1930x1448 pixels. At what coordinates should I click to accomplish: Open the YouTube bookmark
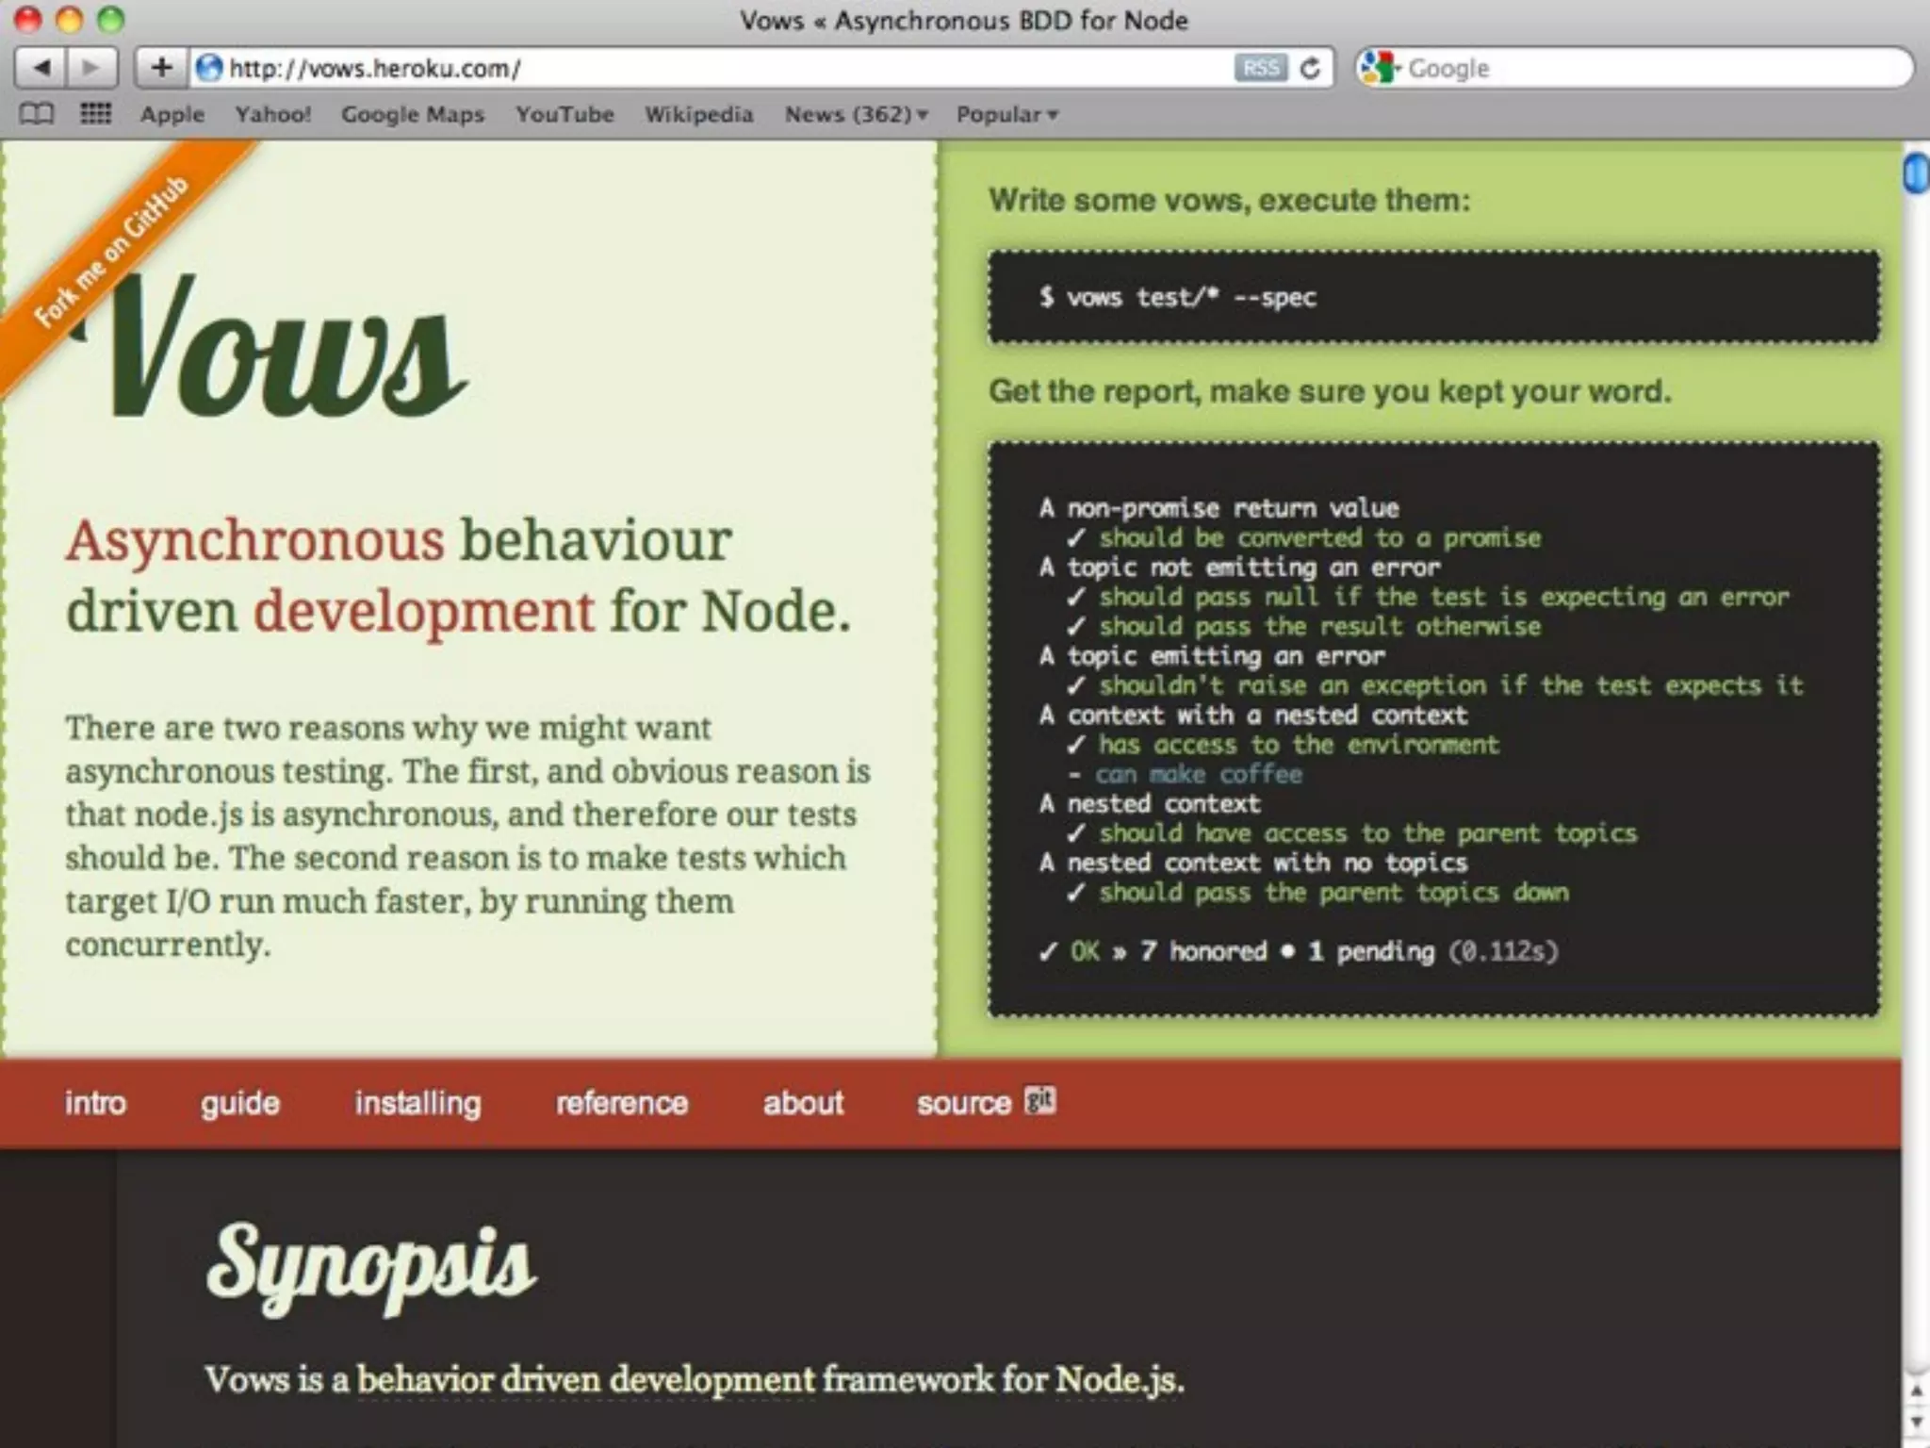click(x=564, y=114)
